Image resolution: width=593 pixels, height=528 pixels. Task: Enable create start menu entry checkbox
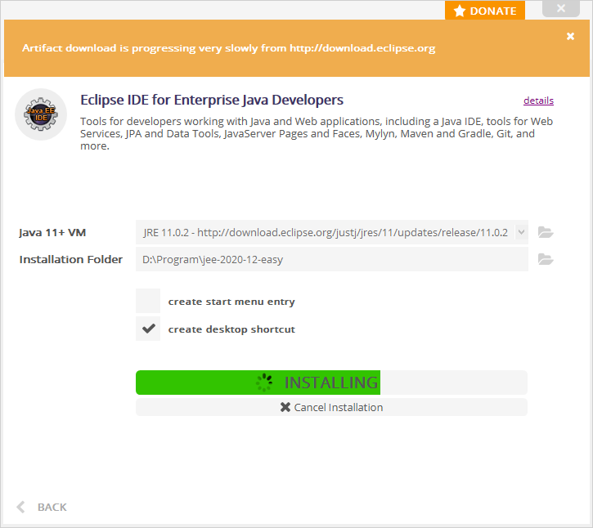[148, 301]
